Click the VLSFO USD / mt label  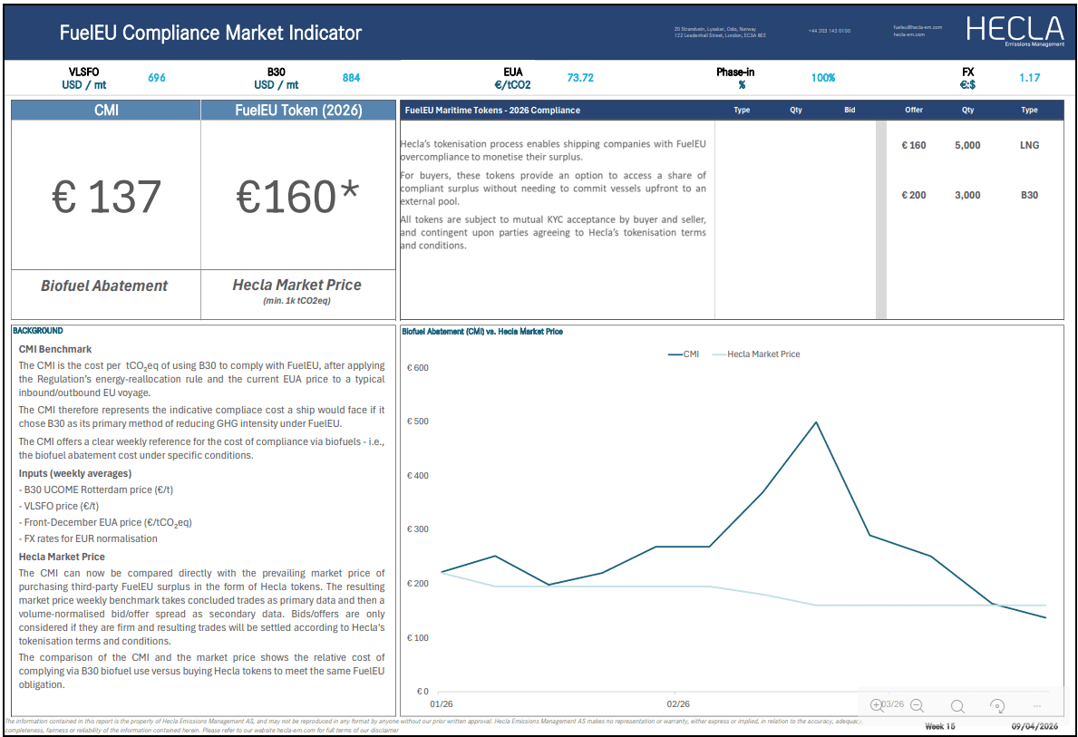point(84,78)
